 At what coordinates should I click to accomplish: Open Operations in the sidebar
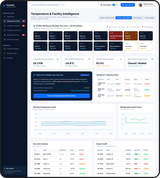coord(14,17)
